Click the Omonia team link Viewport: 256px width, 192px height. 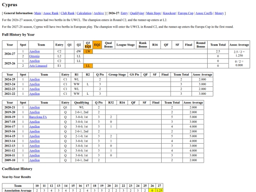click(x=34, y=56)
